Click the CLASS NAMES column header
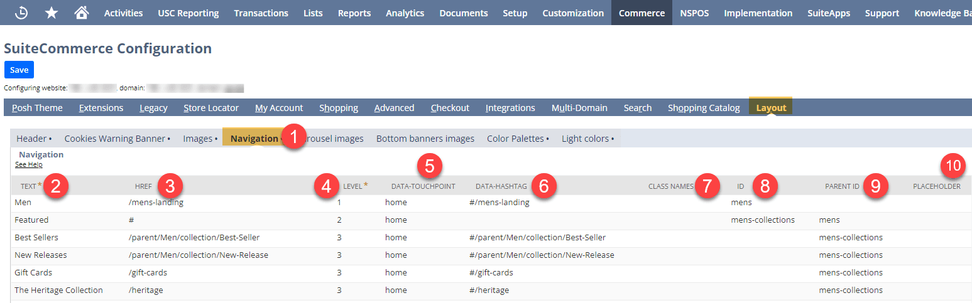Screen dimensions: 972x303 pos(671,186)
